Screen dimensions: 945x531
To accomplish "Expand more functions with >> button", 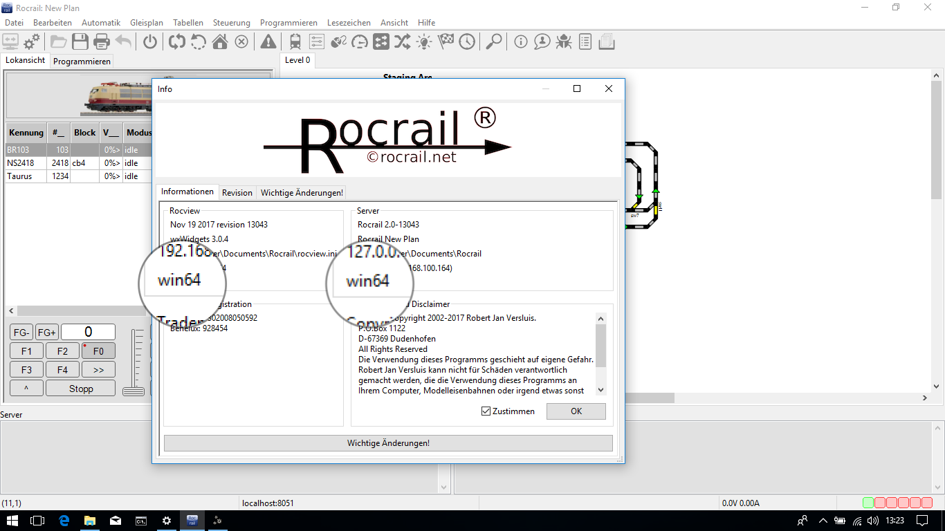I will click(x=98, y=370).
